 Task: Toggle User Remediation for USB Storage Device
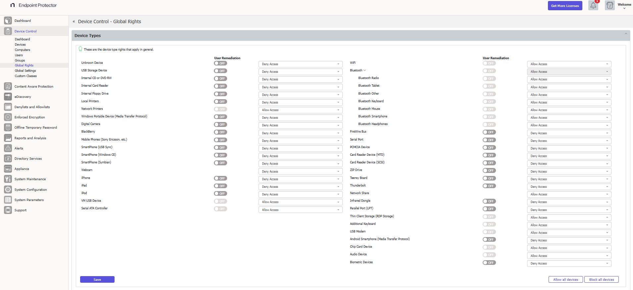[x=220, y=71]
